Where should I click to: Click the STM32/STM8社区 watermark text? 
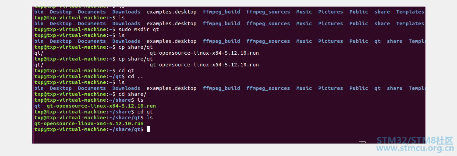[x=415, y=140]
